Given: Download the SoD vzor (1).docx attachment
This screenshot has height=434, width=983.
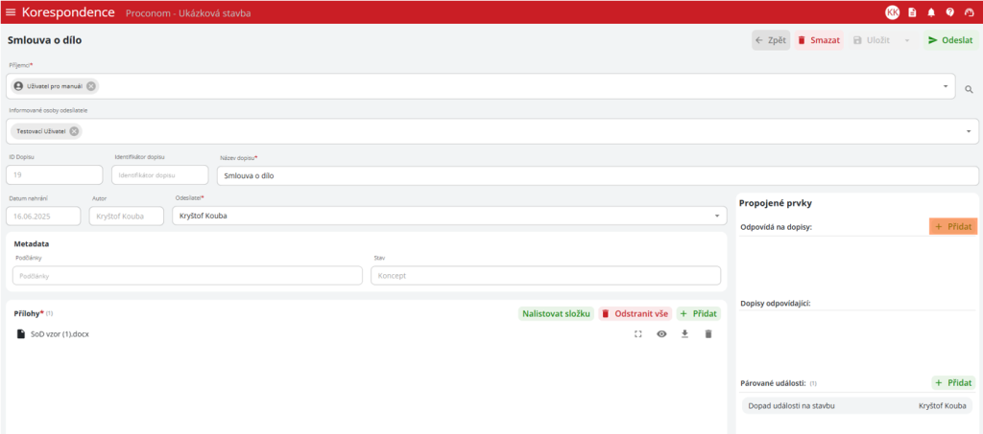Looking at the screenshot, I should click(685, 334).
